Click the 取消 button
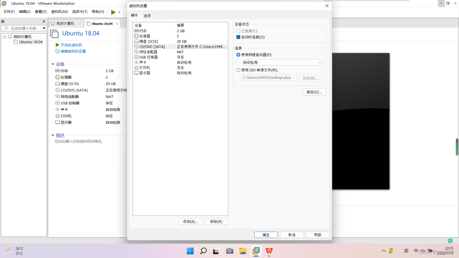 (x=292, y=235)
